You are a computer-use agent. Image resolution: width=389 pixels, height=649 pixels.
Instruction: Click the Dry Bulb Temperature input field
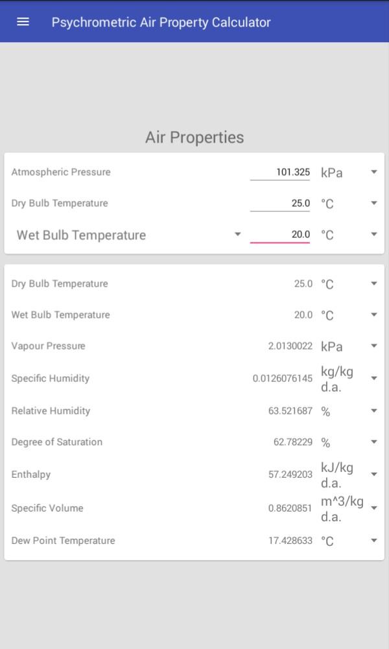pyautogui.click(x=280, y=204)
